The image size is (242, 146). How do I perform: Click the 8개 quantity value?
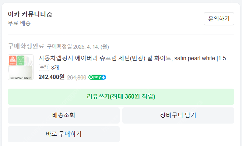pos(55,68)
